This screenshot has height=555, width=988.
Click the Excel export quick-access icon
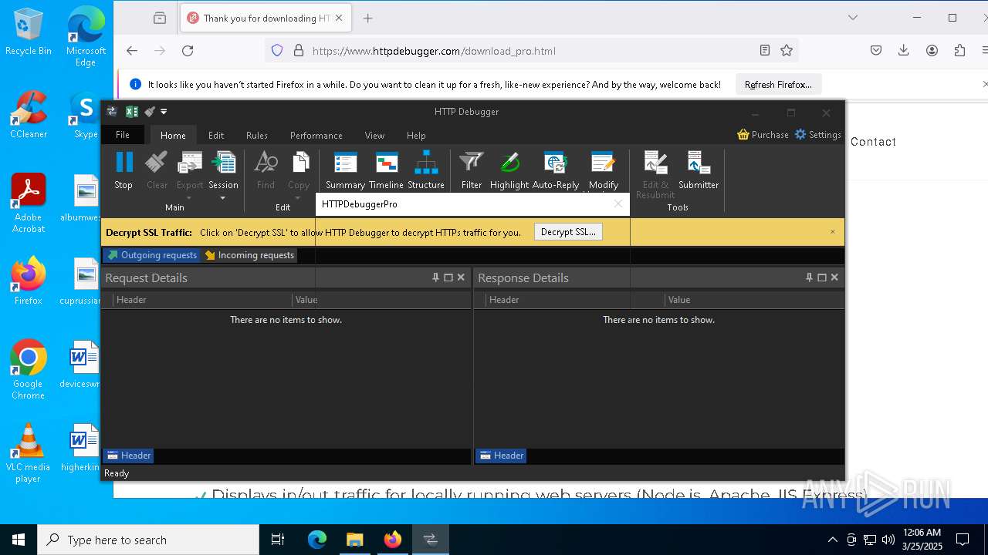point(132,112)
